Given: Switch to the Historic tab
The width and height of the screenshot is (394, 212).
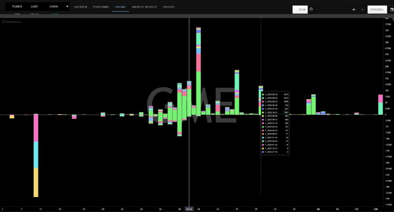Looking at the screenshot, I should tap(169, 7).
